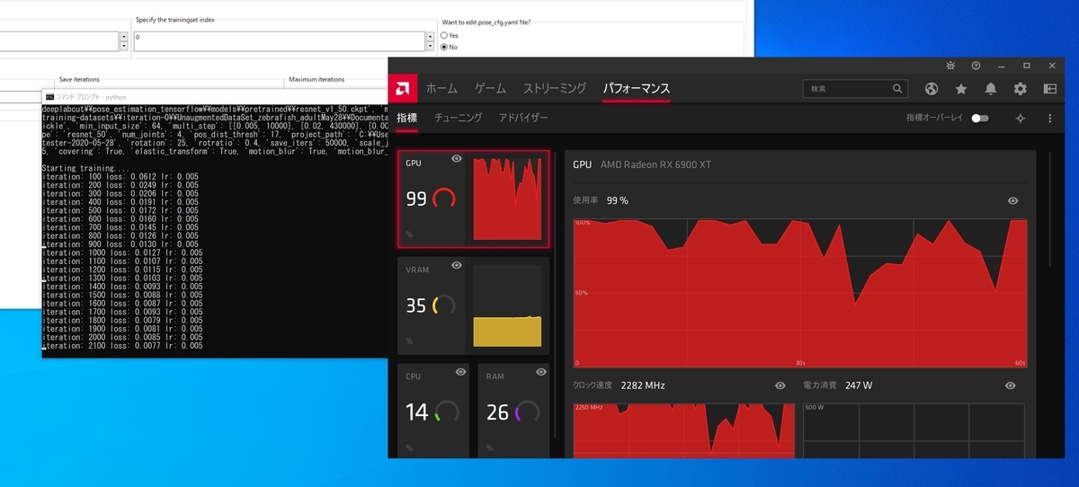This screenshot has width=1079, height=487.
Task: Open favorites with the star icon
Action: 961,89
